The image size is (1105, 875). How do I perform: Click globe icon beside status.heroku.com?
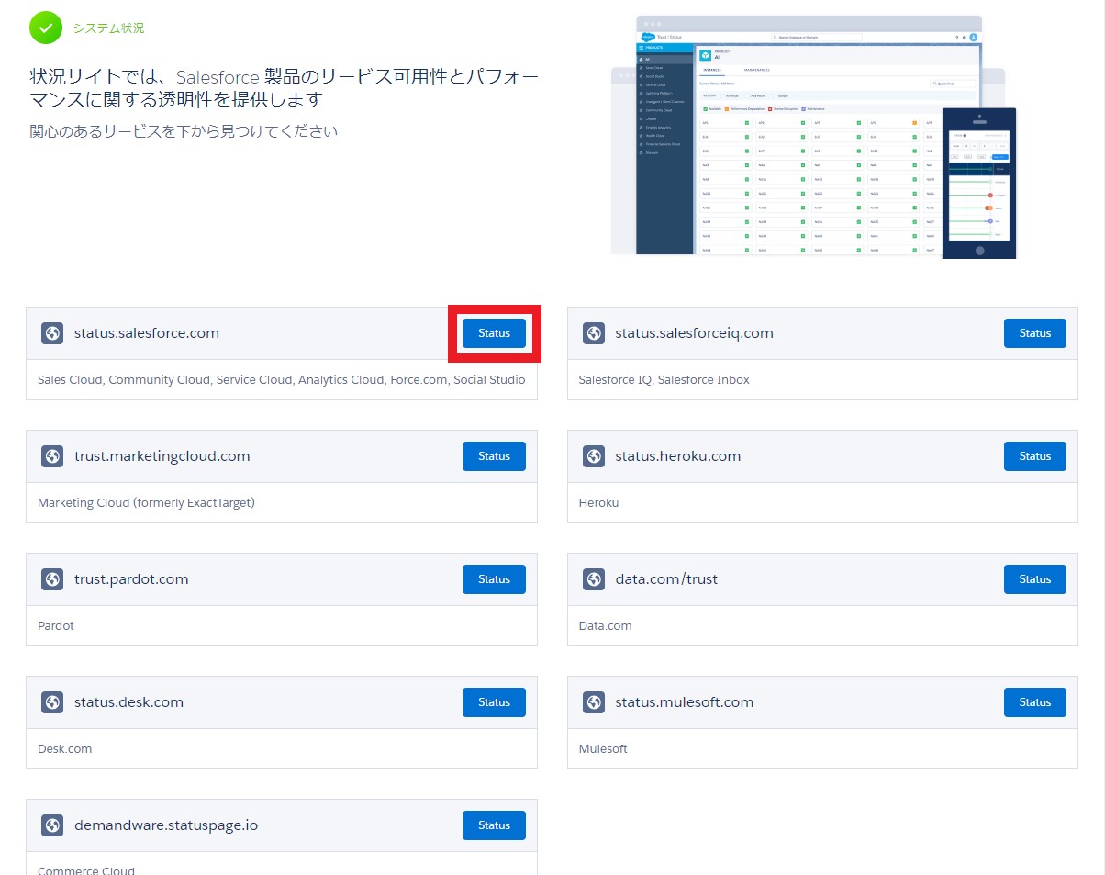[x=594, y=456]
